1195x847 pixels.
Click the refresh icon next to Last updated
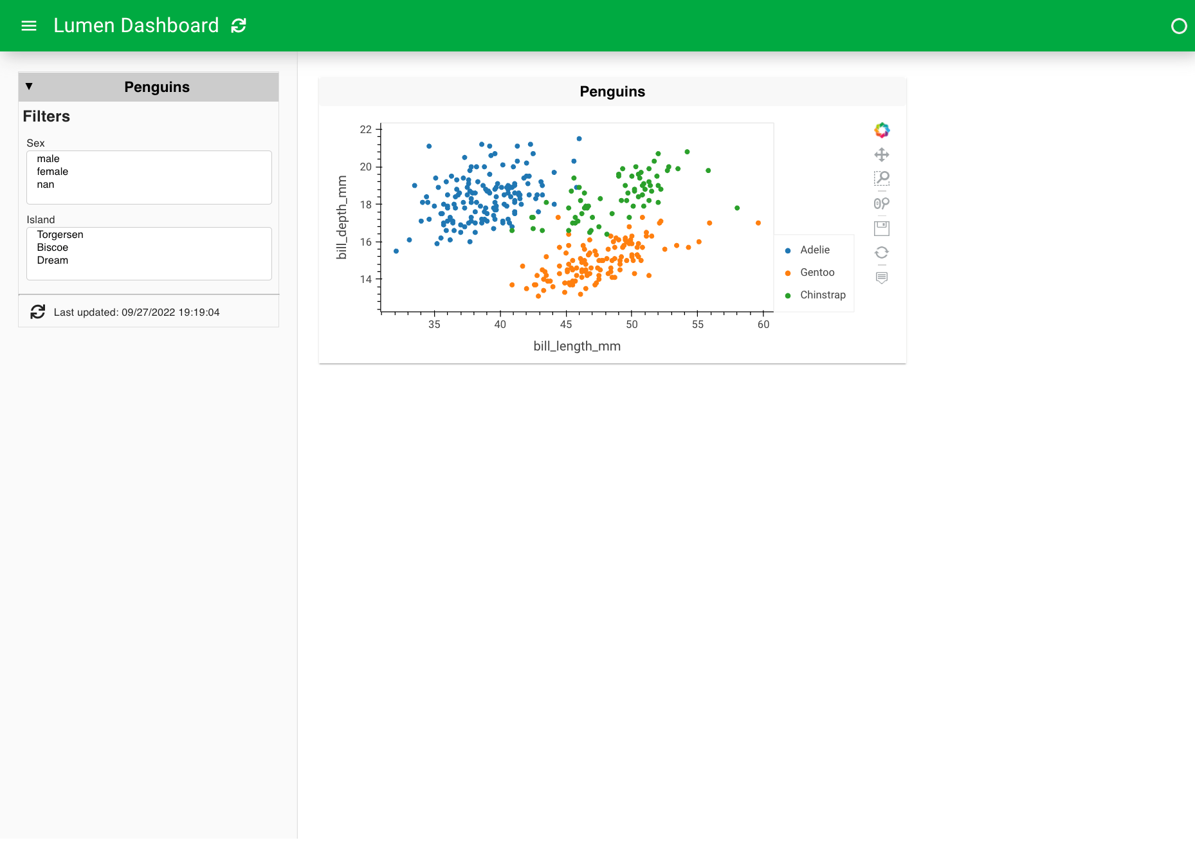(x=38, y=312)
